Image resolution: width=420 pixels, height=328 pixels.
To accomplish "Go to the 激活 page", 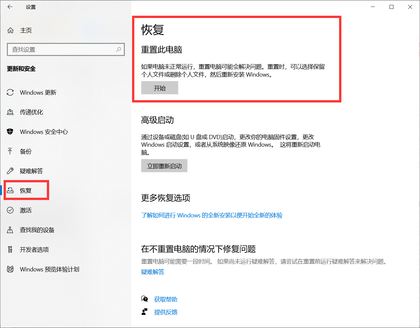I will [66, 210].
